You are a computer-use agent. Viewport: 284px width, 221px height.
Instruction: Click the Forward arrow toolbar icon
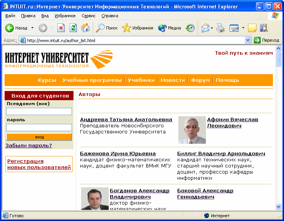coord(43,28)
